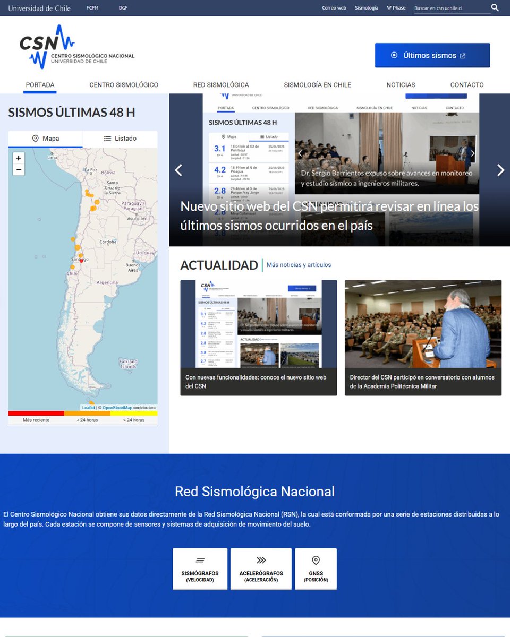The height and width of the screenshot is (637, 510).
Task: Click the Últimos sismos button
Action: point(432,55)
